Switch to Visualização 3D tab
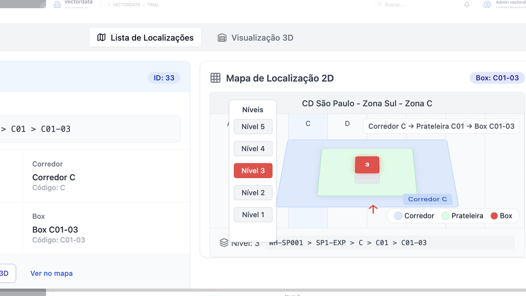The width and height of the screenshot is (526, 296). point(255,38)
